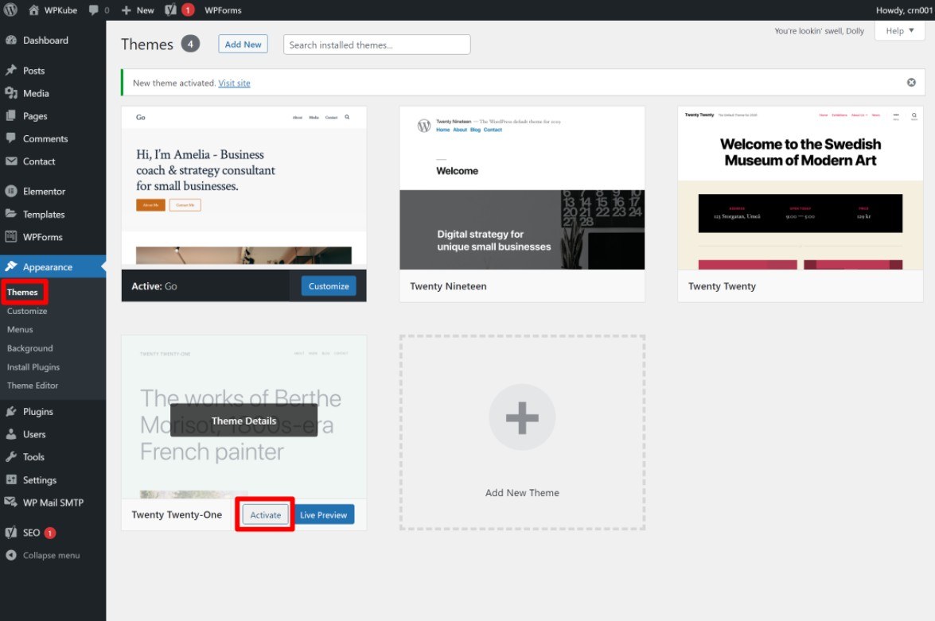The image size is (935, 621).
Task: Click the Appearance paintbrush icon
Action: click(x=10, y=266)
